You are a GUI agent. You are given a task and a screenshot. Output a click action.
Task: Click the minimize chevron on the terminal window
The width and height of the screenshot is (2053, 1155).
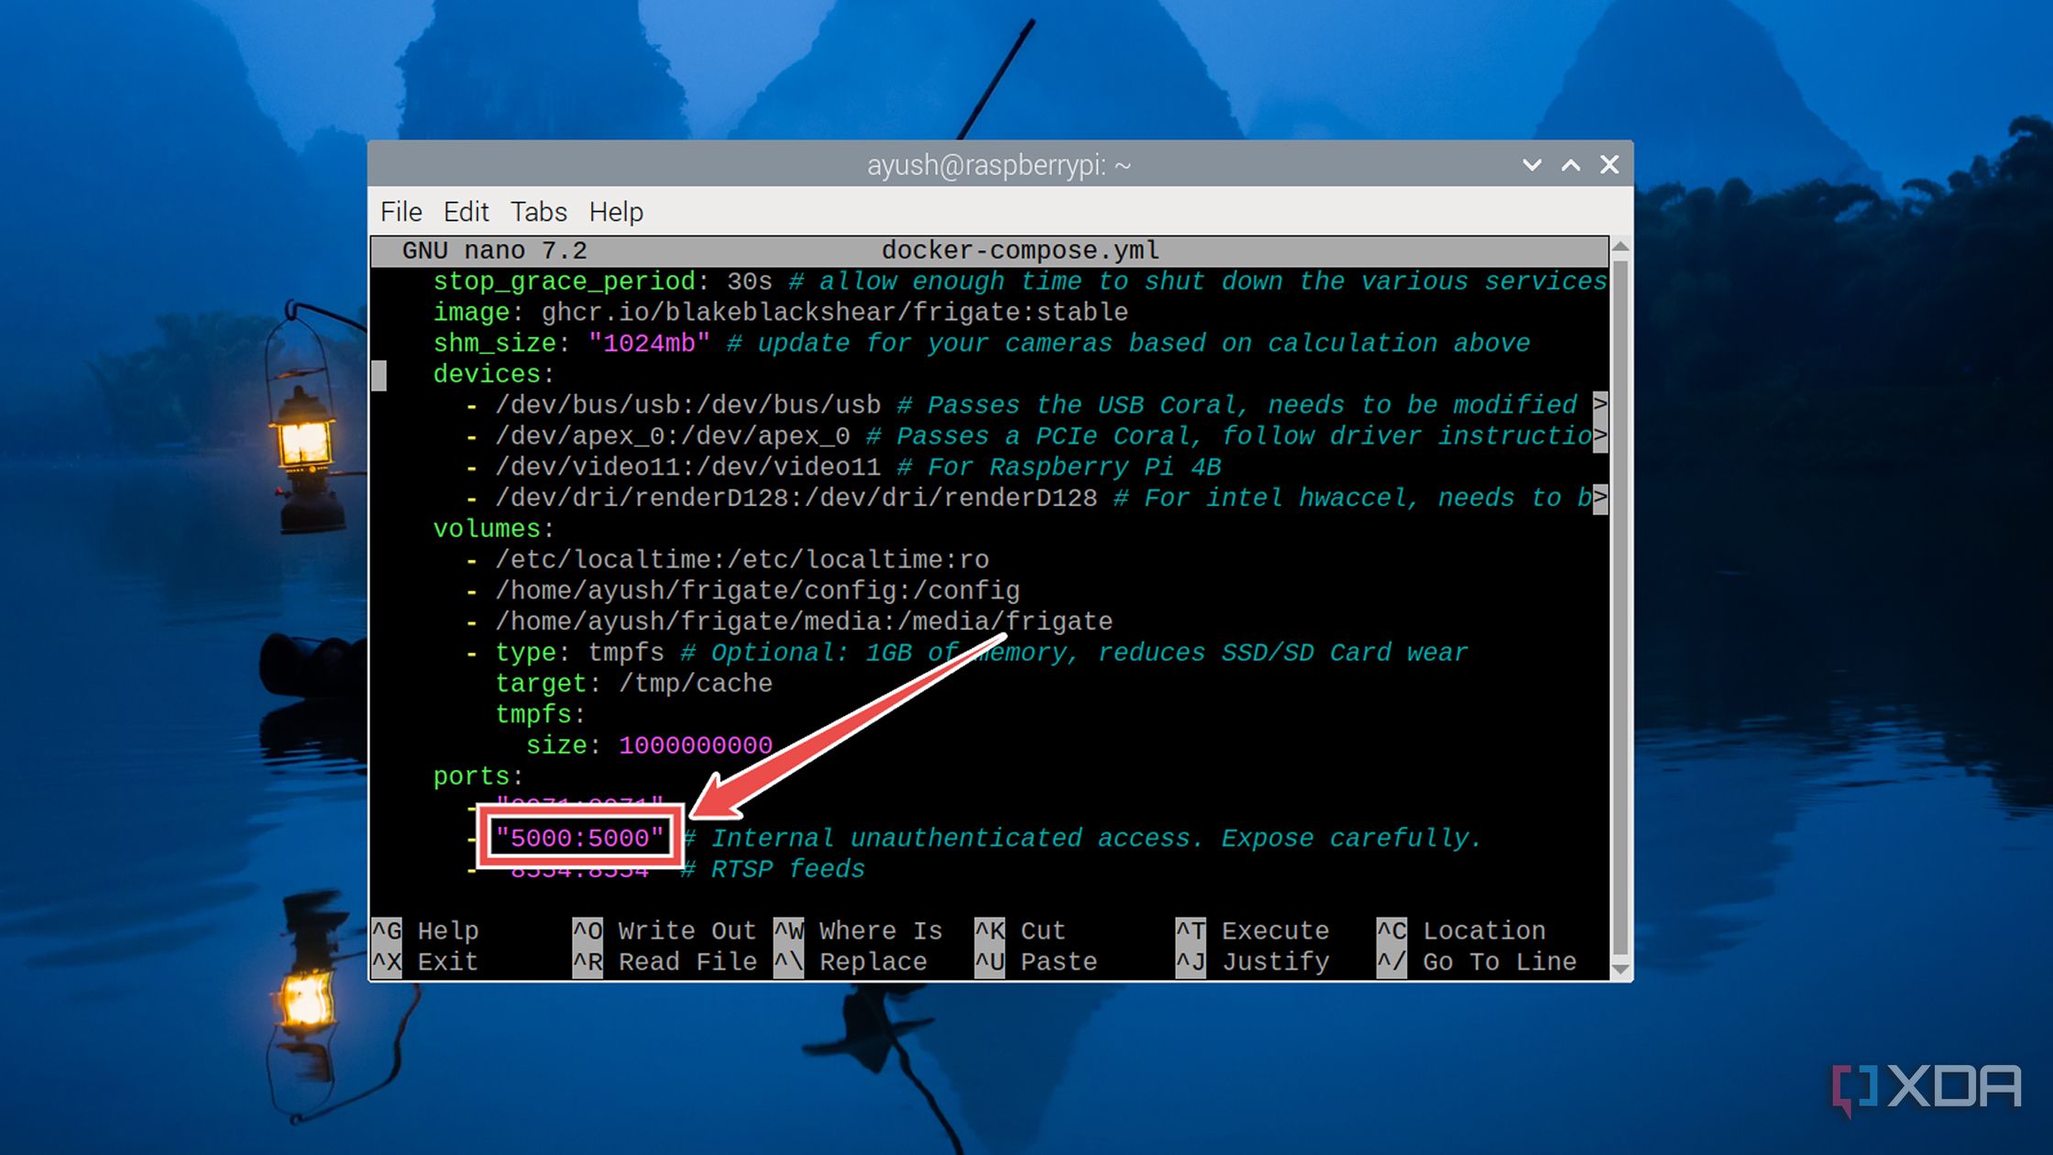point(1531,164)
